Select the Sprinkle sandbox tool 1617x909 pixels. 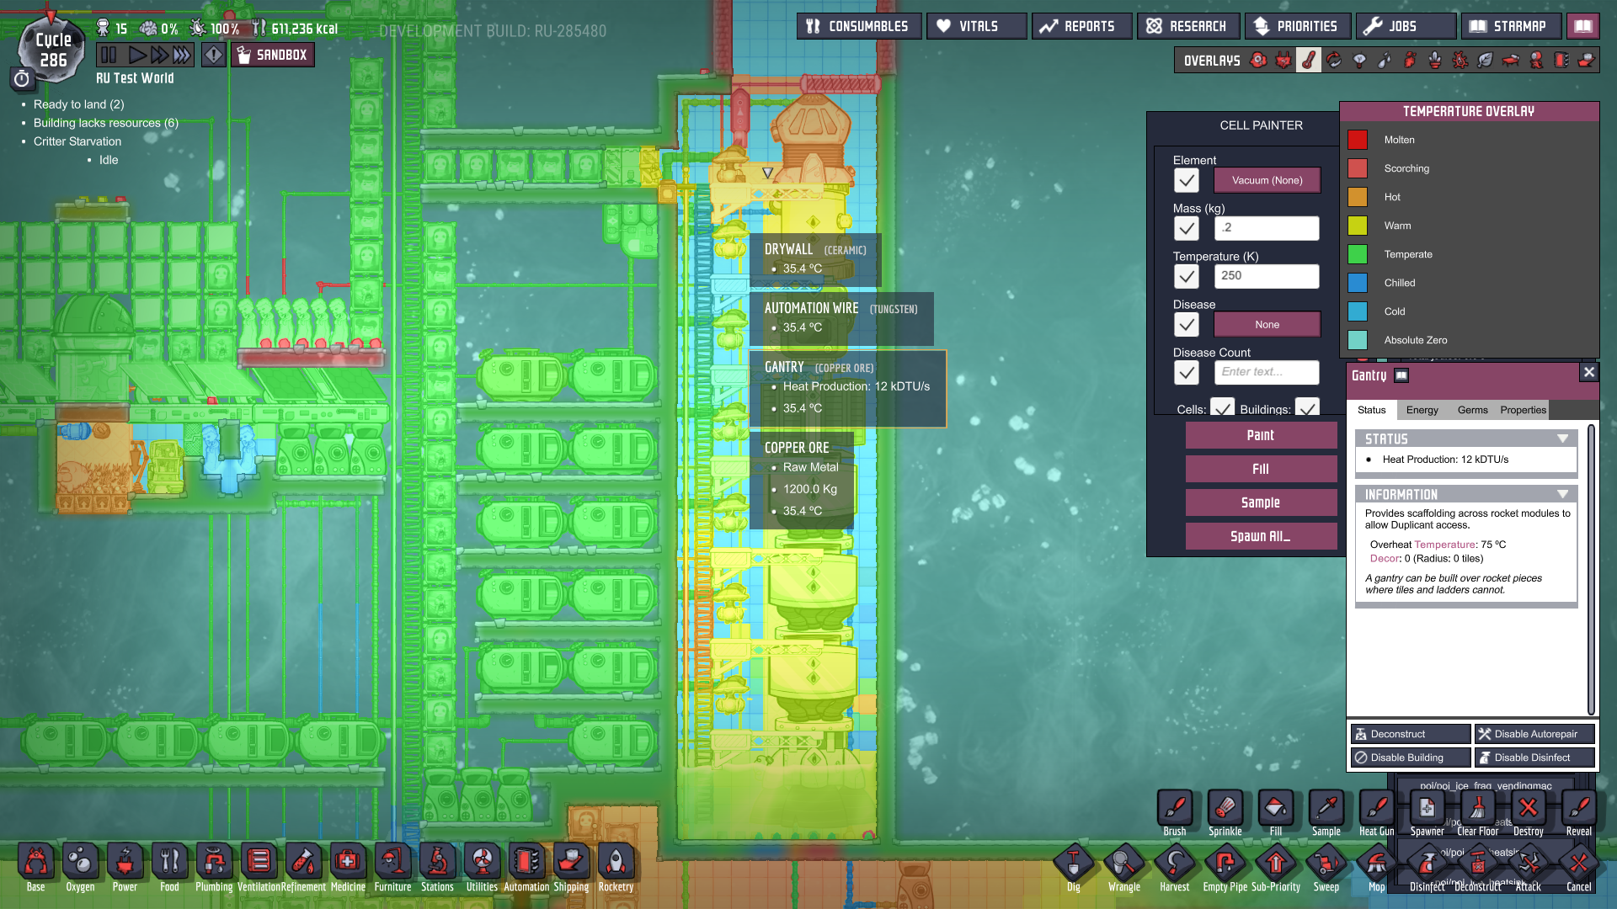(x=1225, y=810)
